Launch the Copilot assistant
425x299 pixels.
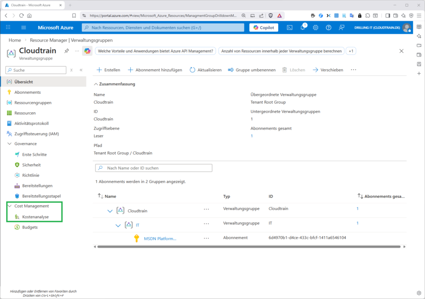(263, 27)
